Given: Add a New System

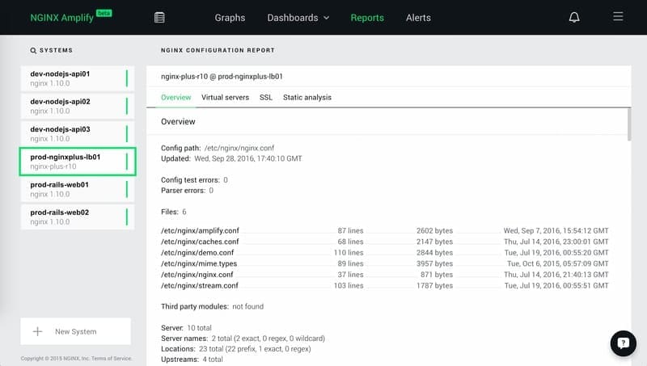Looking at the screenshot, I should 75,331.
